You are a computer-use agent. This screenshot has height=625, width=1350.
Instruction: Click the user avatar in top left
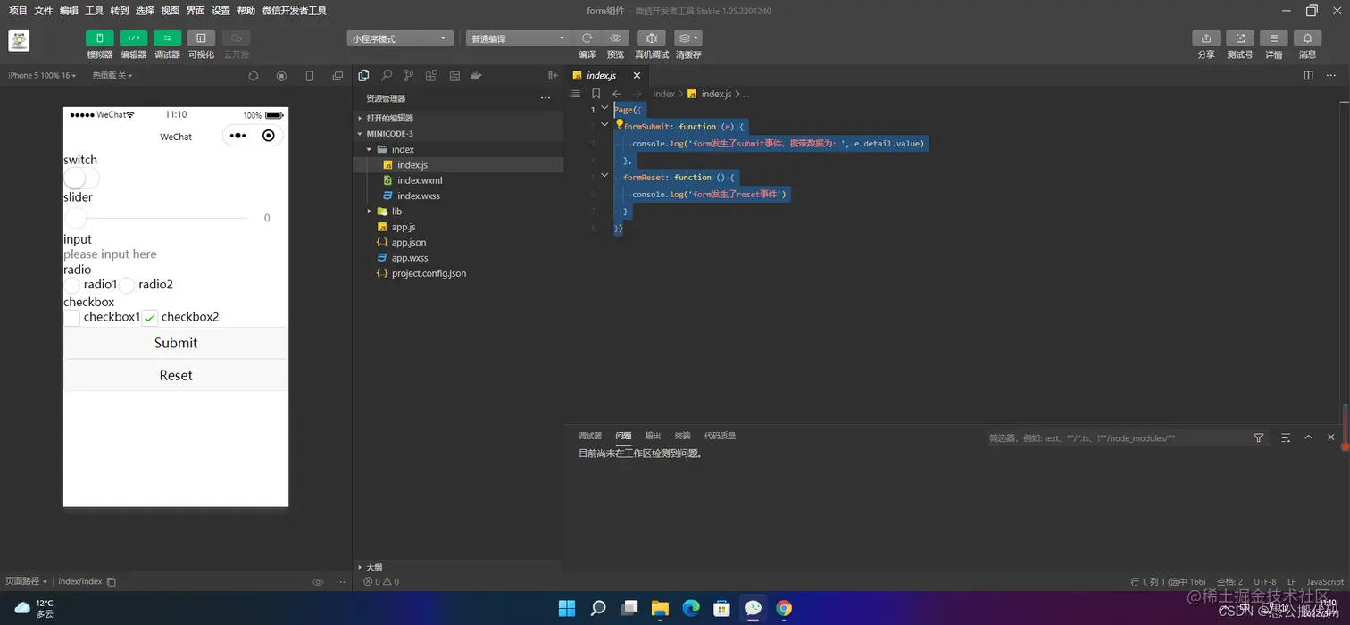pos(19,40)
